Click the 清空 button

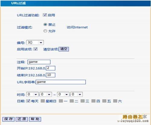click(x=64, y=49)
